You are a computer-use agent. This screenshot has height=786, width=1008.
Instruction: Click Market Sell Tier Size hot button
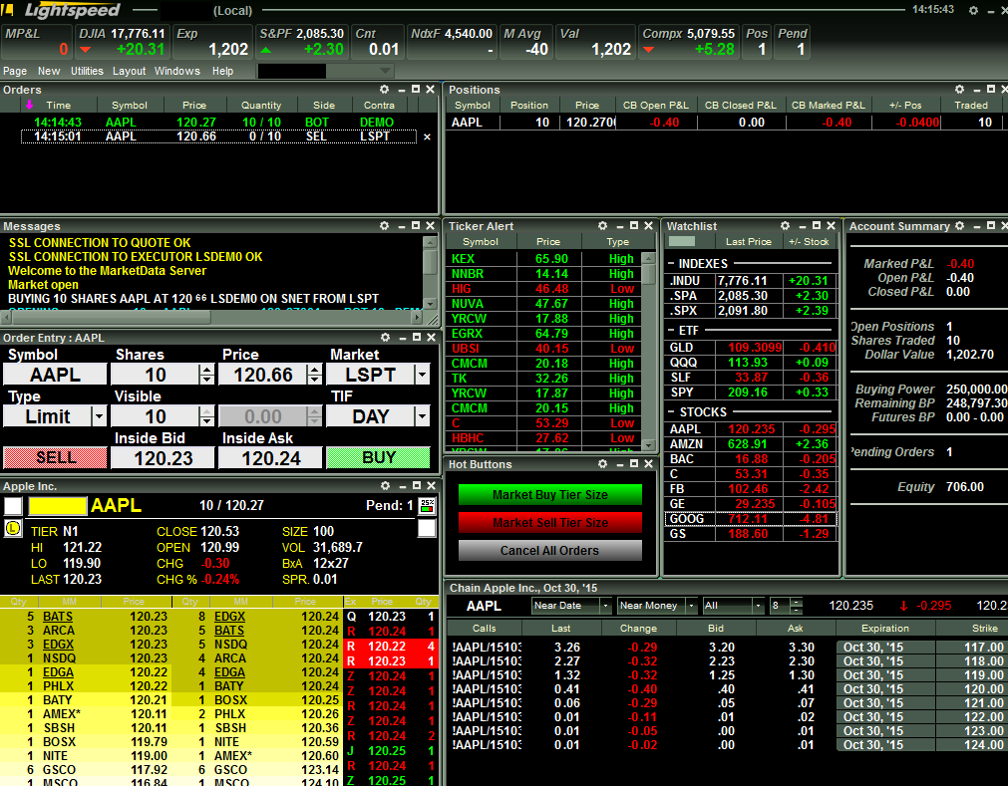(x=549, y=523)
